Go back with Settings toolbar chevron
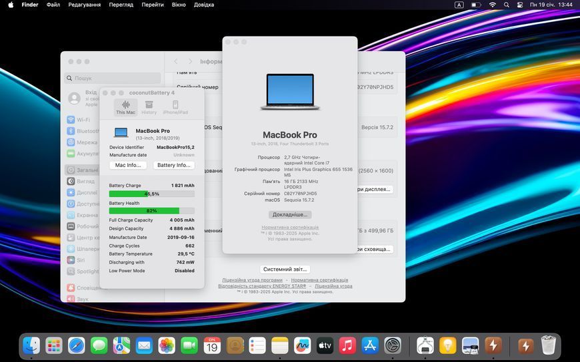 [176, 61]
